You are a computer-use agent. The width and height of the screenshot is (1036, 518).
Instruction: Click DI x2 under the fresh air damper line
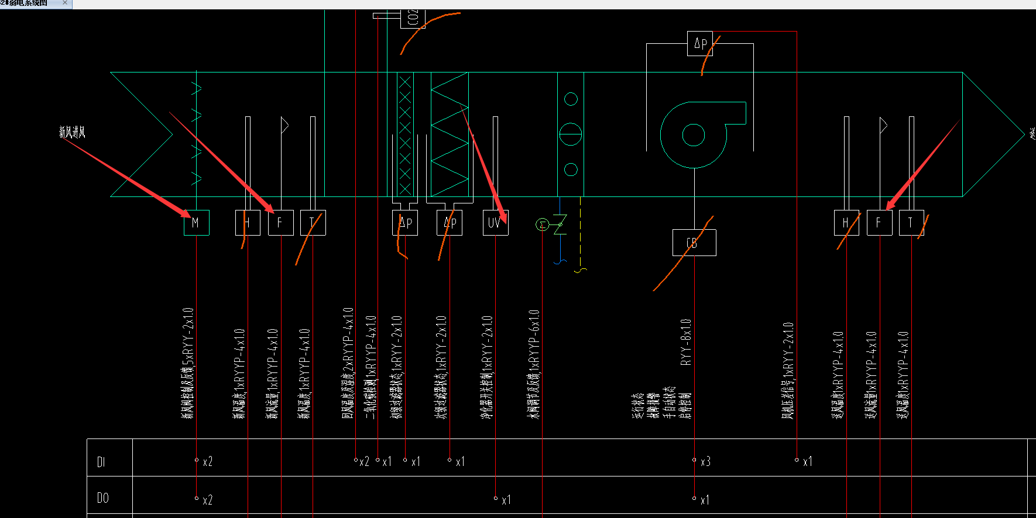tap(207, 462)
